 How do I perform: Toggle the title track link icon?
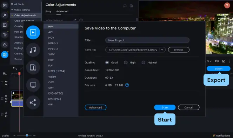[6, 84]
